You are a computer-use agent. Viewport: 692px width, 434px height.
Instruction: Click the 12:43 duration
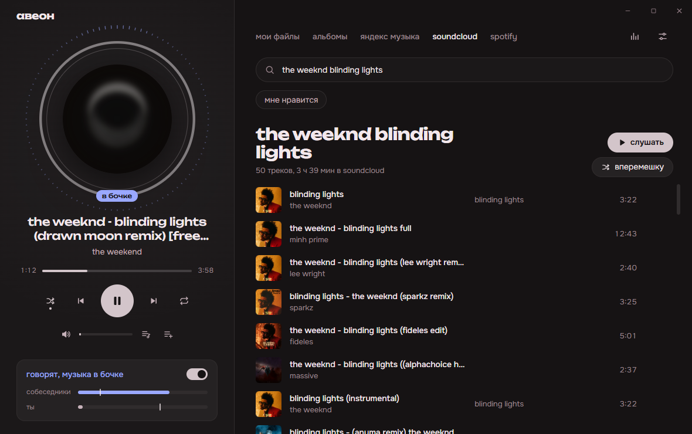[x=626, y=233]
